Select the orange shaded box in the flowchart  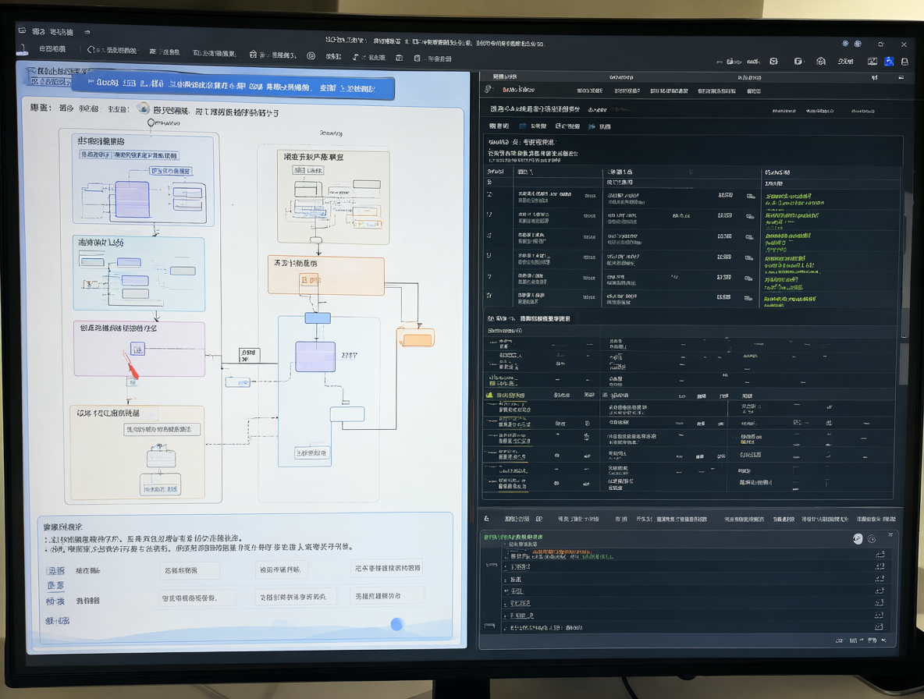coord(326,275)
